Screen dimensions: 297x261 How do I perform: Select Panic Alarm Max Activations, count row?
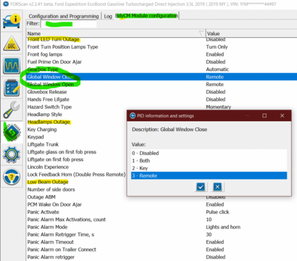[162, 219]
